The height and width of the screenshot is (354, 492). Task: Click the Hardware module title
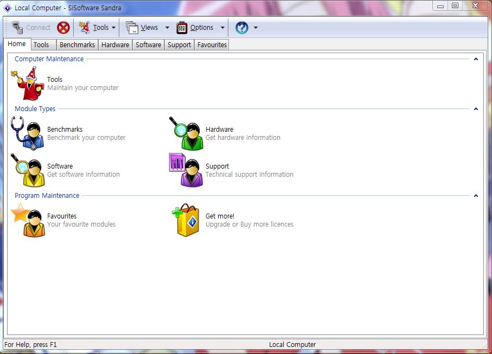tap(219, 129)
